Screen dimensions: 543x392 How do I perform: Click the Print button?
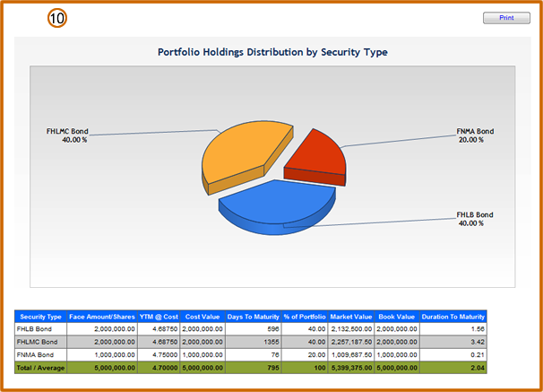tap(506, 18)
